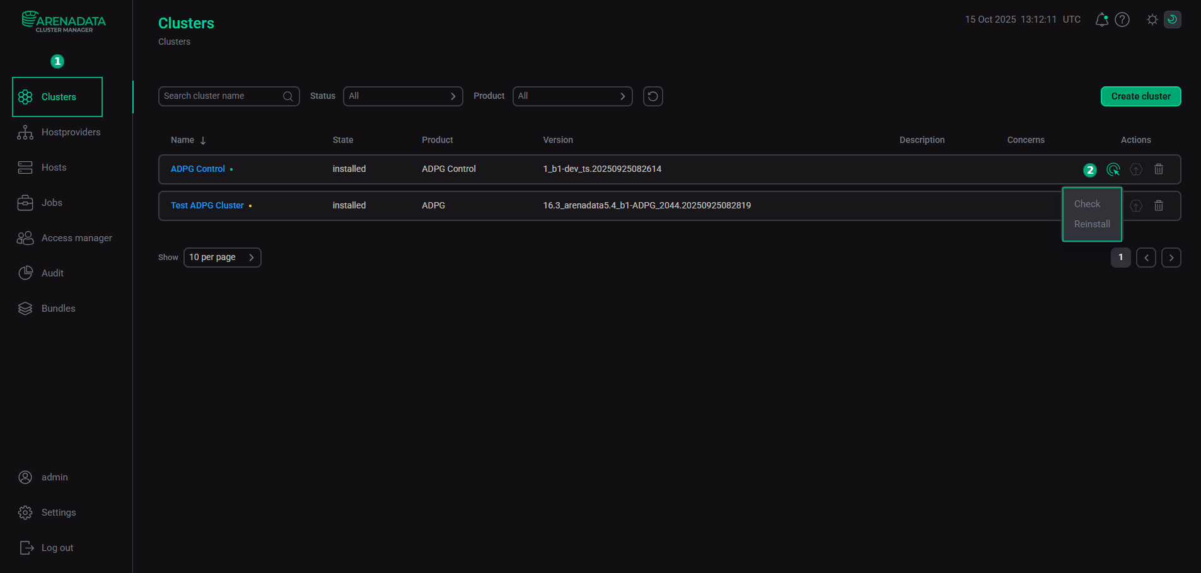Image resolution: width=1201 pixels, height=573 pixels.
Task: Click the Search cluster name field
Action: pos(224,96)
